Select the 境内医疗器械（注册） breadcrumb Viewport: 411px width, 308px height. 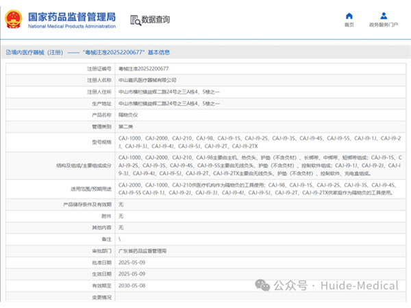pos(35,52)
